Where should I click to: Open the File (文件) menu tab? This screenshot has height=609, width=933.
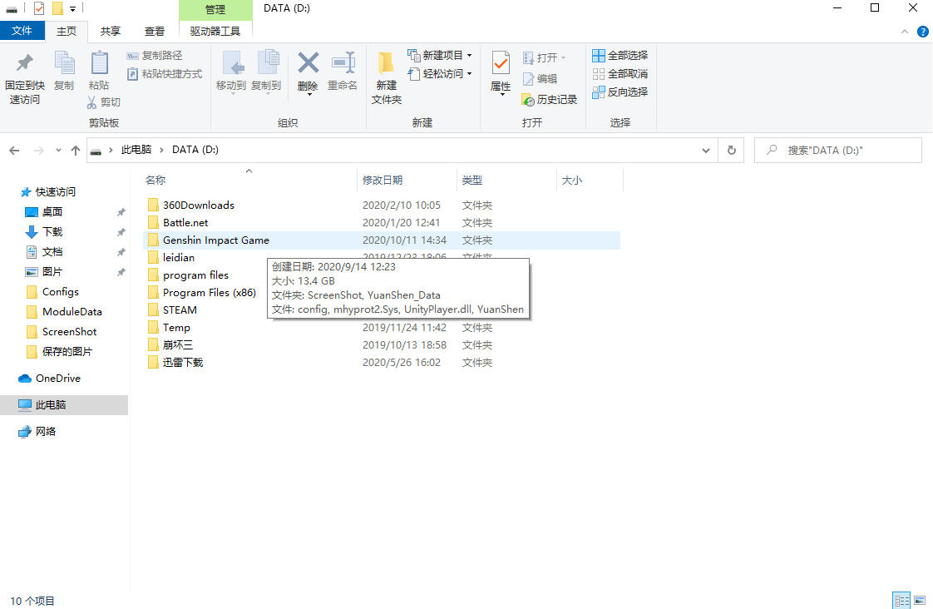coord(22,30)
